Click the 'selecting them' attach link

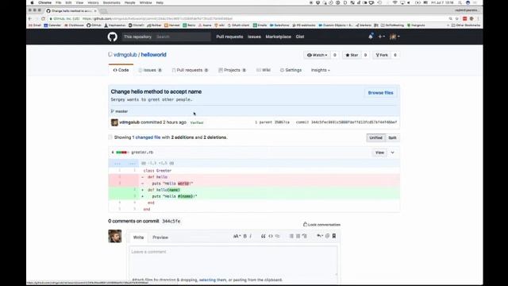coord(213,280)
